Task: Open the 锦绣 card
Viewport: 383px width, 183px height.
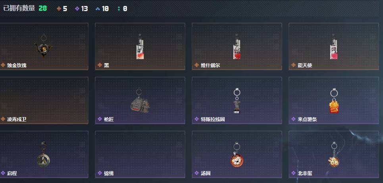Action: pyautogui.click(x=140, y=154)
